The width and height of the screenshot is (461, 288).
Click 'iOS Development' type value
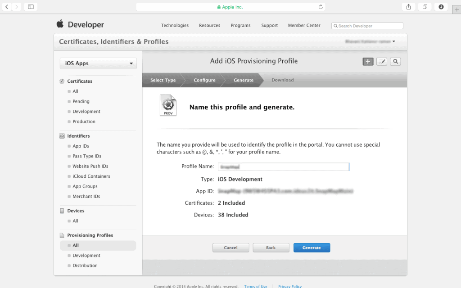point(240,179)
